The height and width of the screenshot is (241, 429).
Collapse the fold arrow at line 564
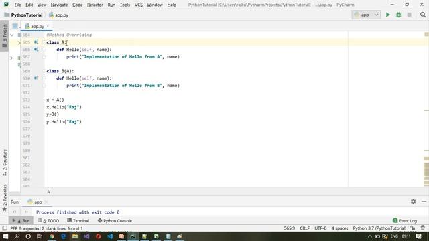(x=12, y=35)
